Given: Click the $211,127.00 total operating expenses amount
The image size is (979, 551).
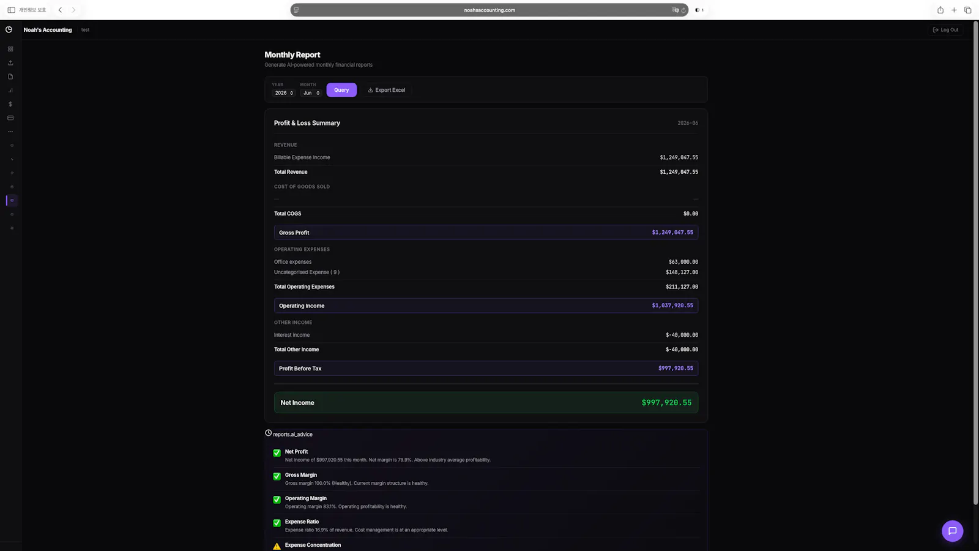Looking at the screenshot, I should click(682, 287).
